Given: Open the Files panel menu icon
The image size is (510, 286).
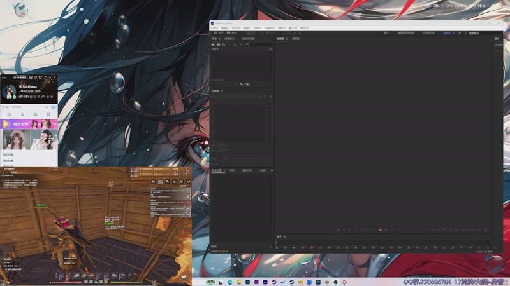Looking at the screenshot, I should click(220, 39).
